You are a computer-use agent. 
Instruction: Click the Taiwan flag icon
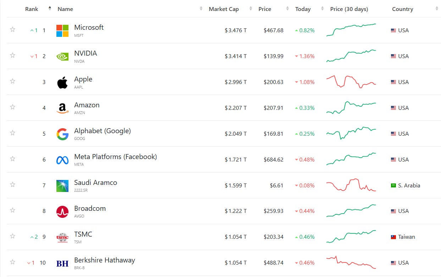393,237
